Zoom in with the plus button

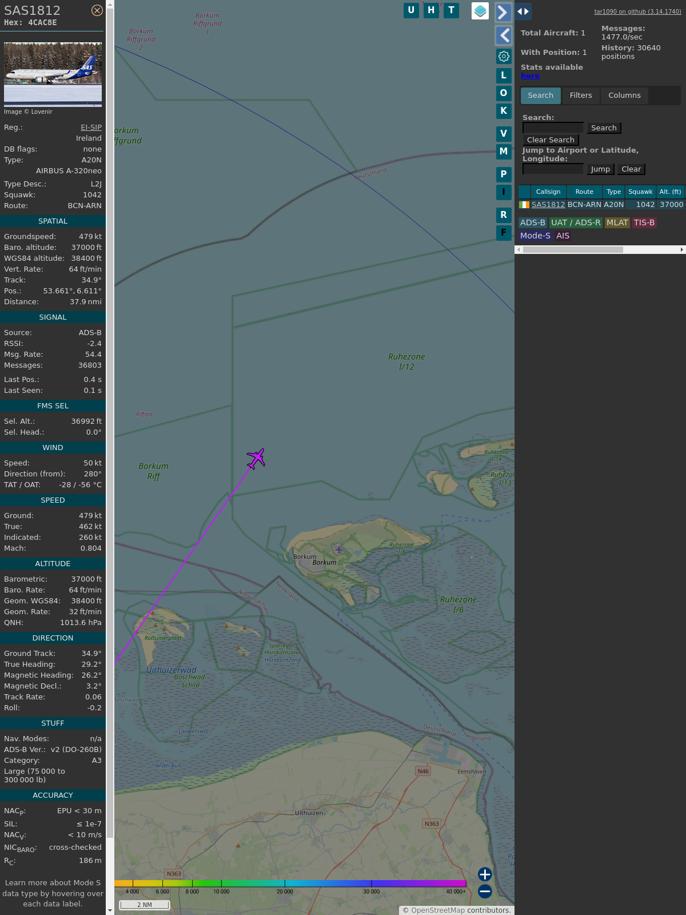(485, 874)
